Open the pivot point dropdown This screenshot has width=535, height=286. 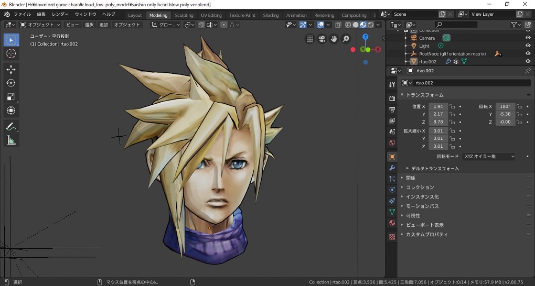[x=189, y=25]
